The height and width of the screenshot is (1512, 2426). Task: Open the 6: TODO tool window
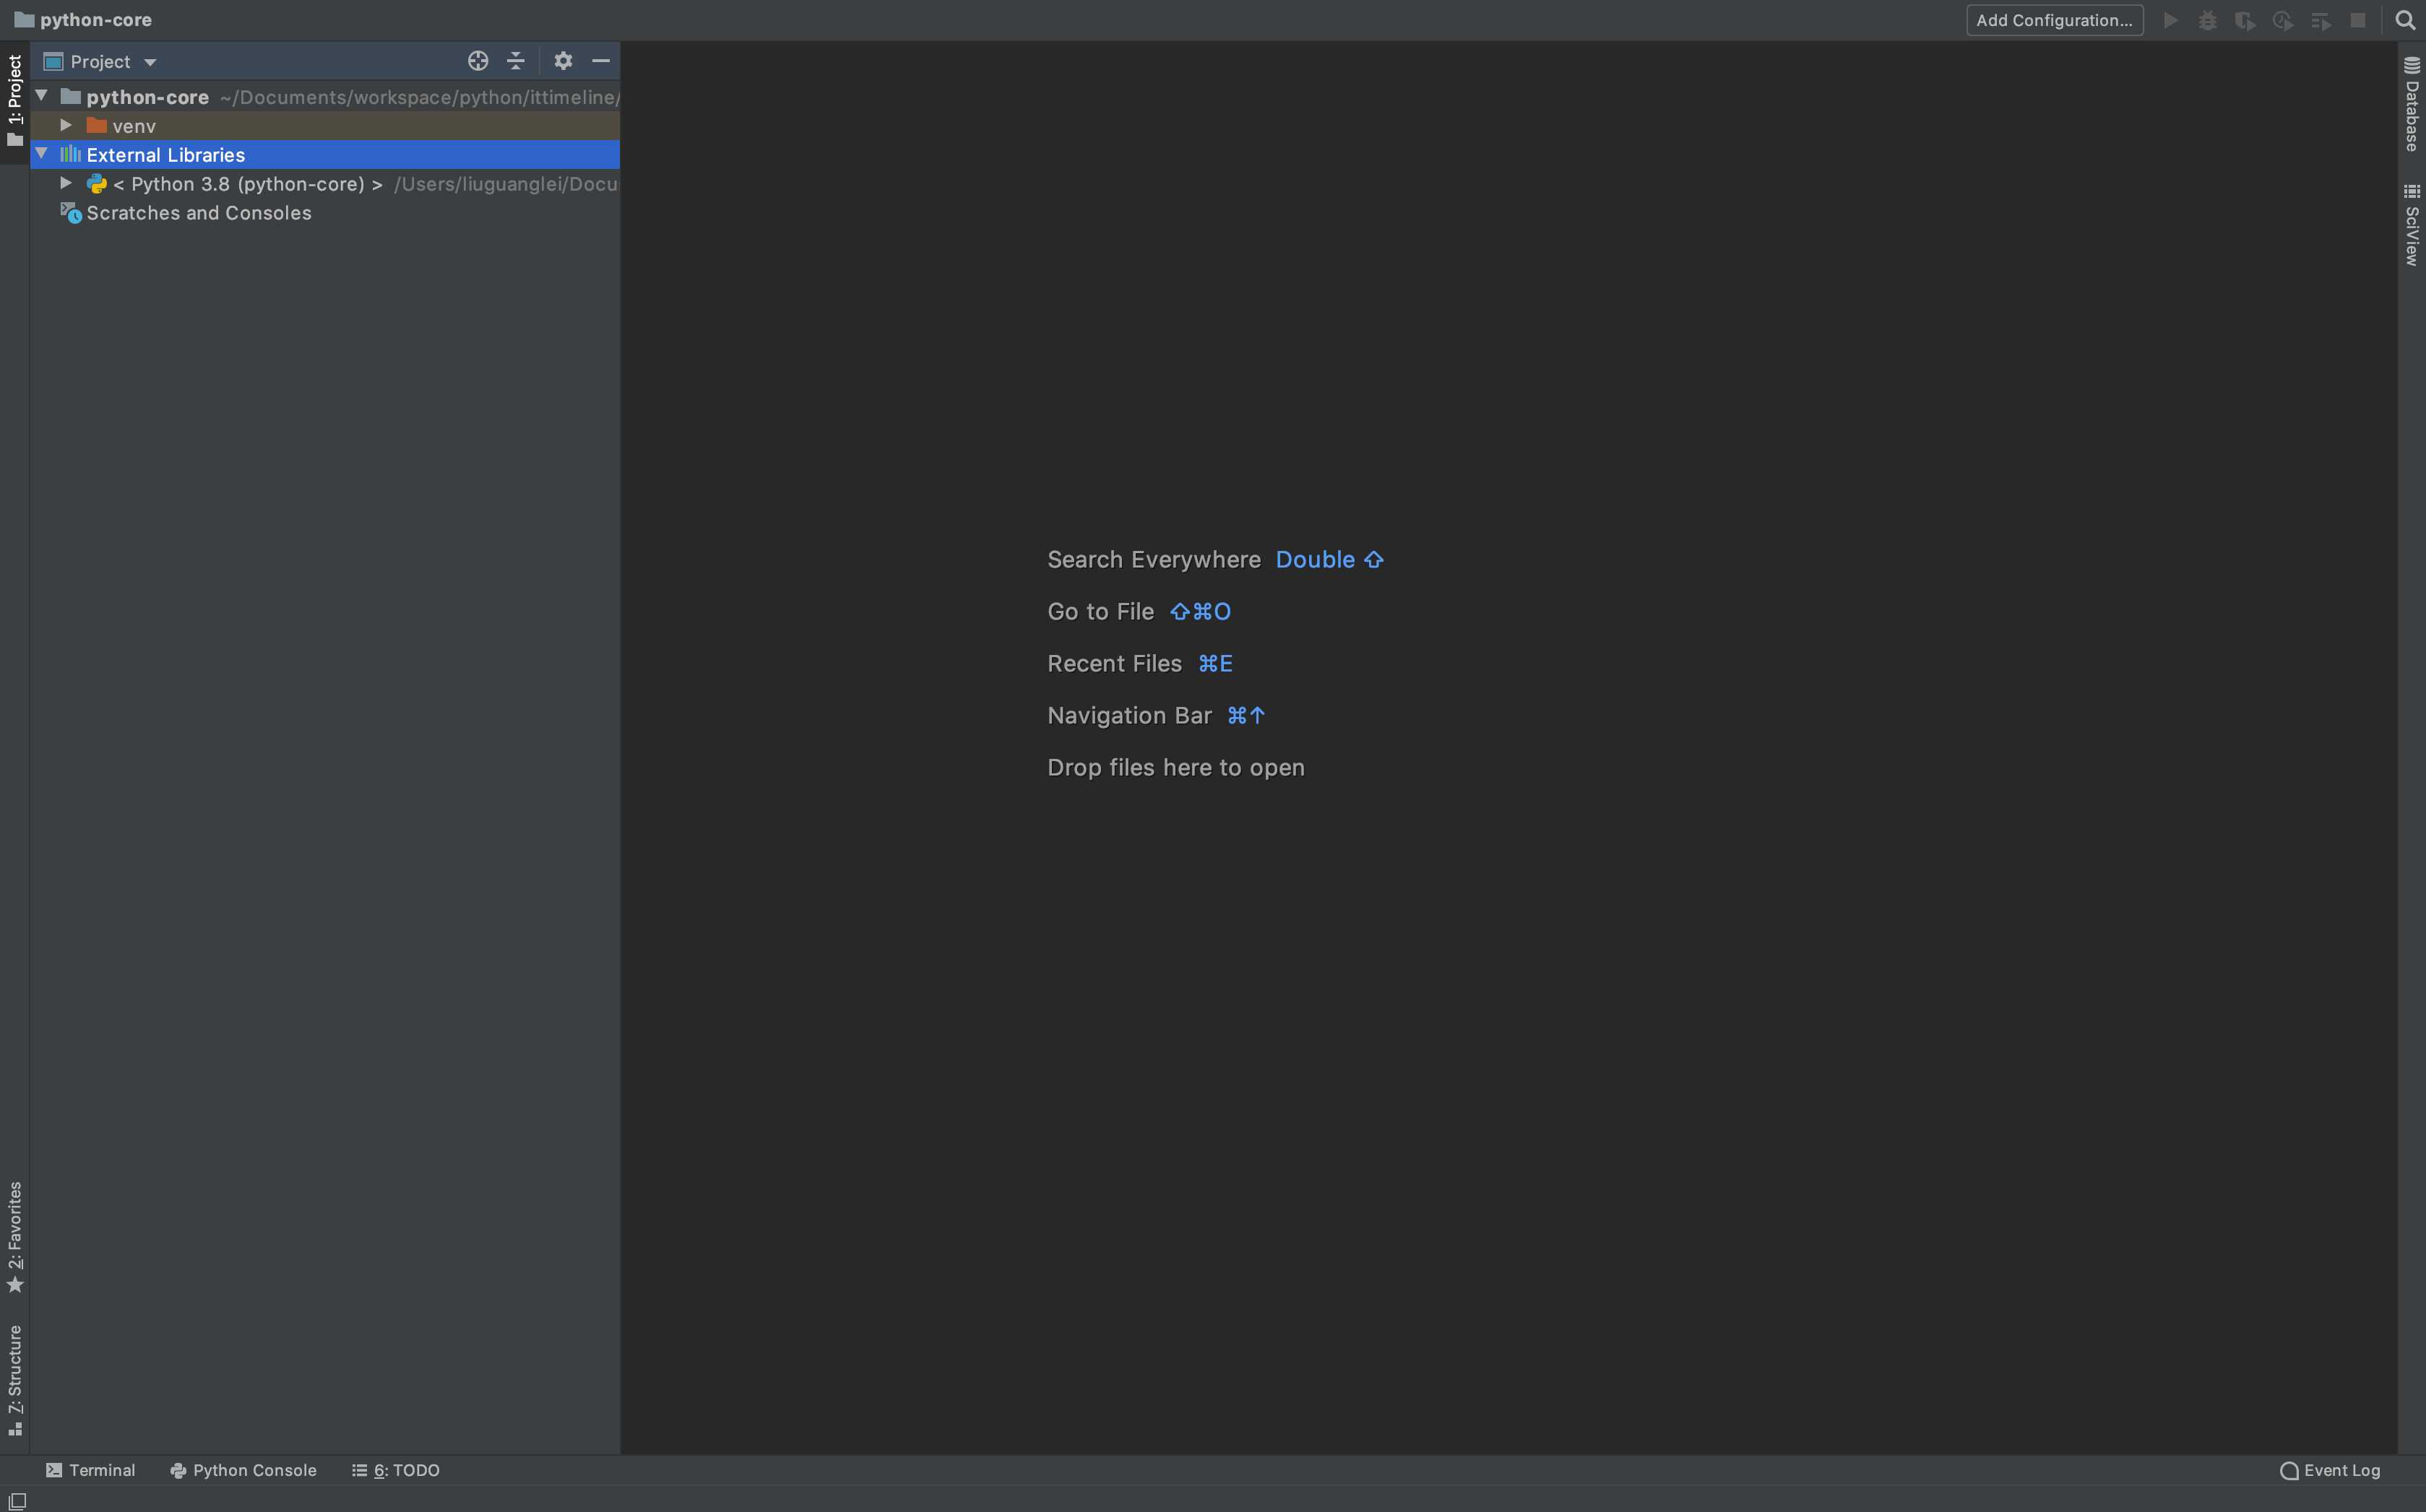coord(396,1470)
